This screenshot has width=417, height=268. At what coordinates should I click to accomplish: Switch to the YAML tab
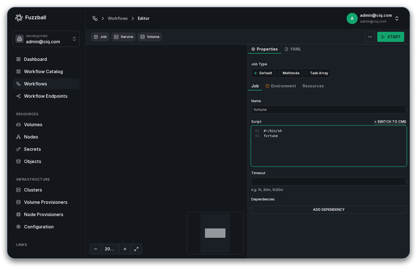293,49
